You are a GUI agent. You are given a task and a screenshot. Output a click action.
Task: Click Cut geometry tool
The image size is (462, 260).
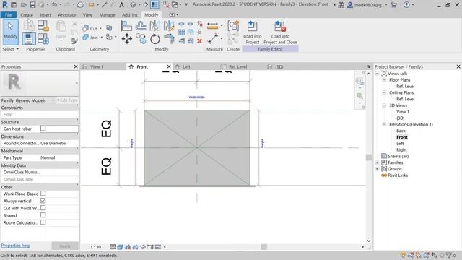point(90,28)
